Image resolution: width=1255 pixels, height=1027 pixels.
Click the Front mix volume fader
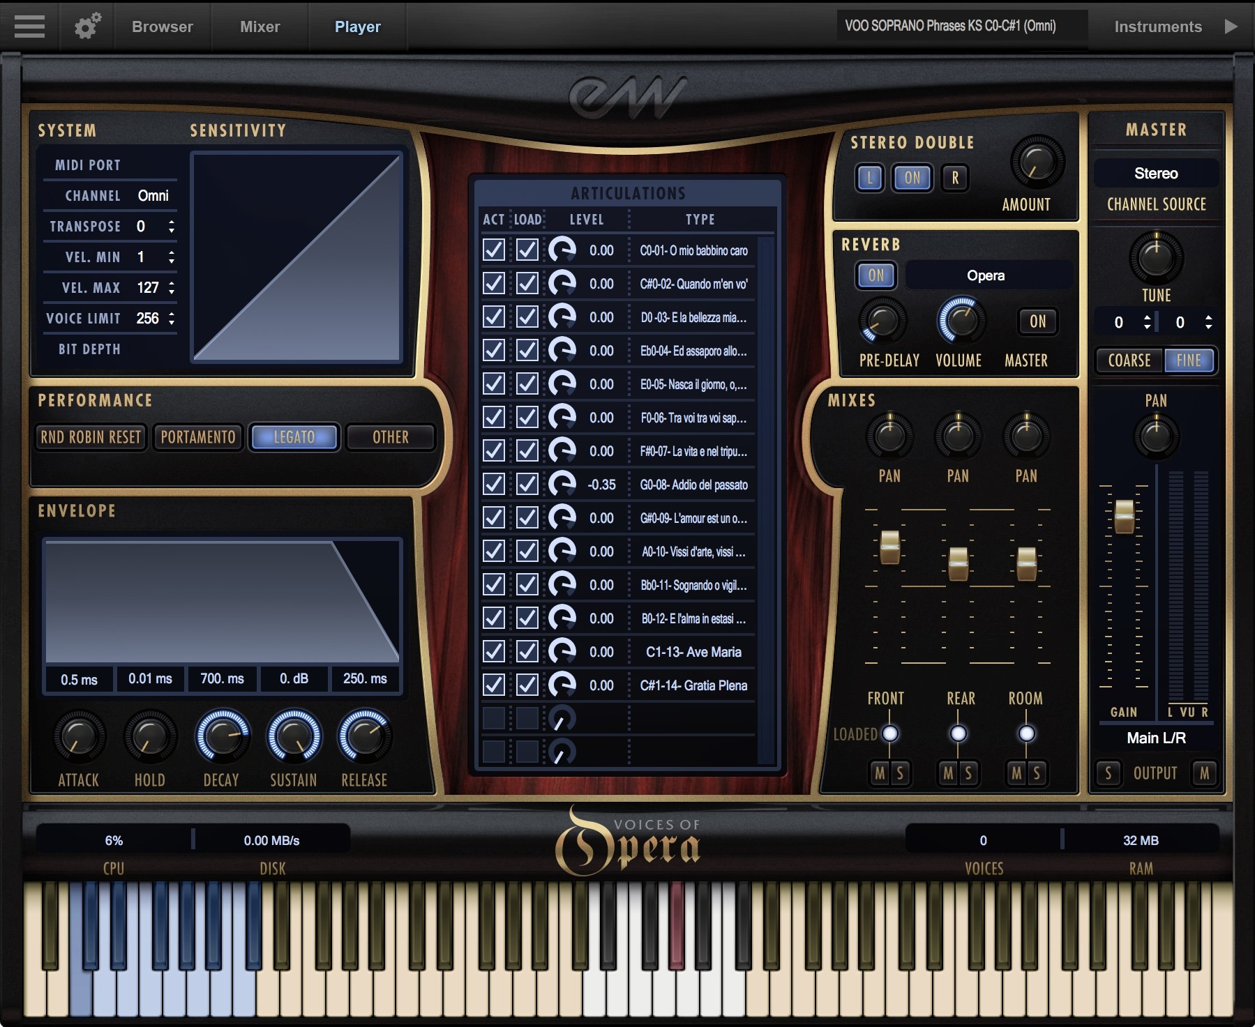click(x=889, y=547)
